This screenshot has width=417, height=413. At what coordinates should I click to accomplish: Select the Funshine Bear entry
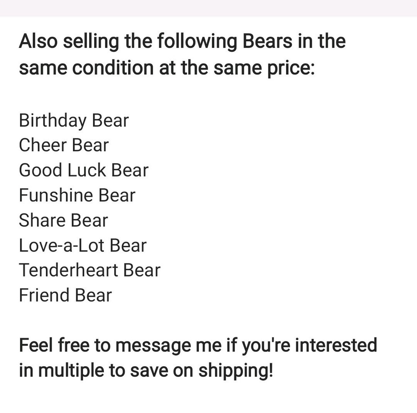pos(77,195)
